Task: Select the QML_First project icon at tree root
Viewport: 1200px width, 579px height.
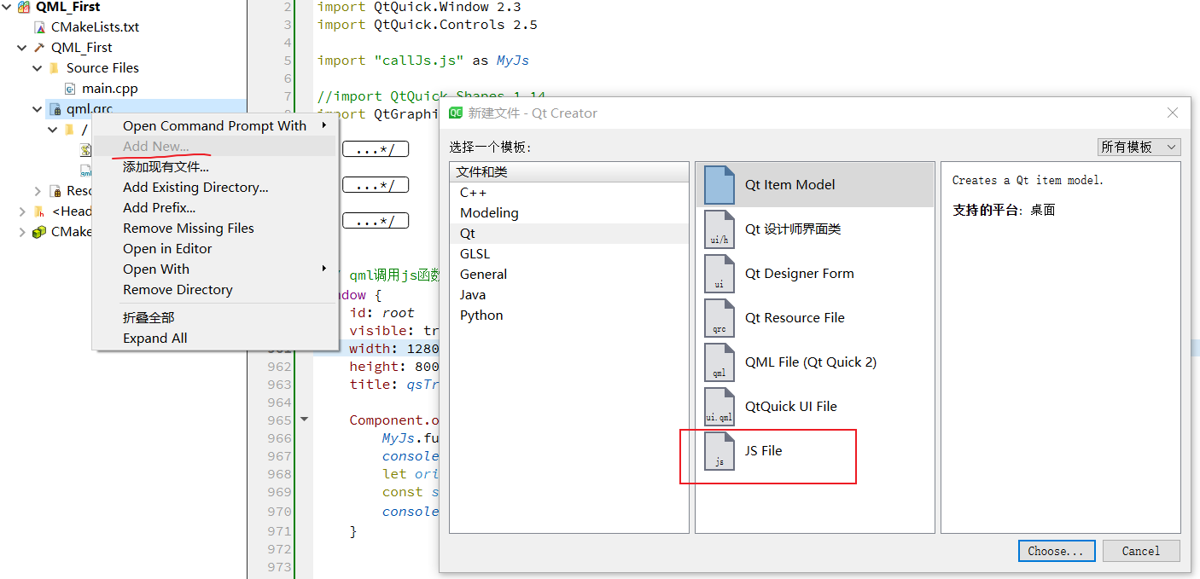Action: point(24,7)
